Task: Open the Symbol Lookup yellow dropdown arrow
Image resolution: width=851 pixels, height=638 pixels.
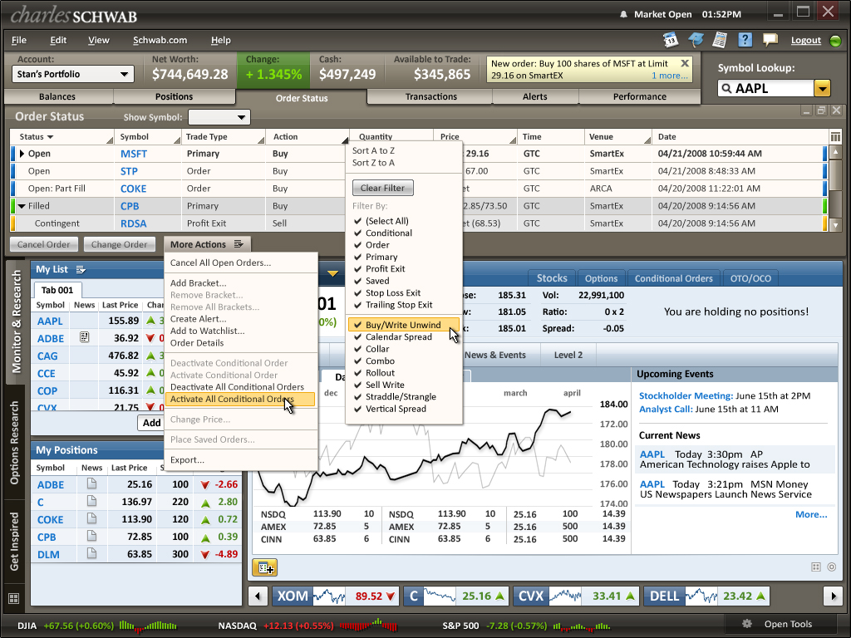Action: (823, 88)
